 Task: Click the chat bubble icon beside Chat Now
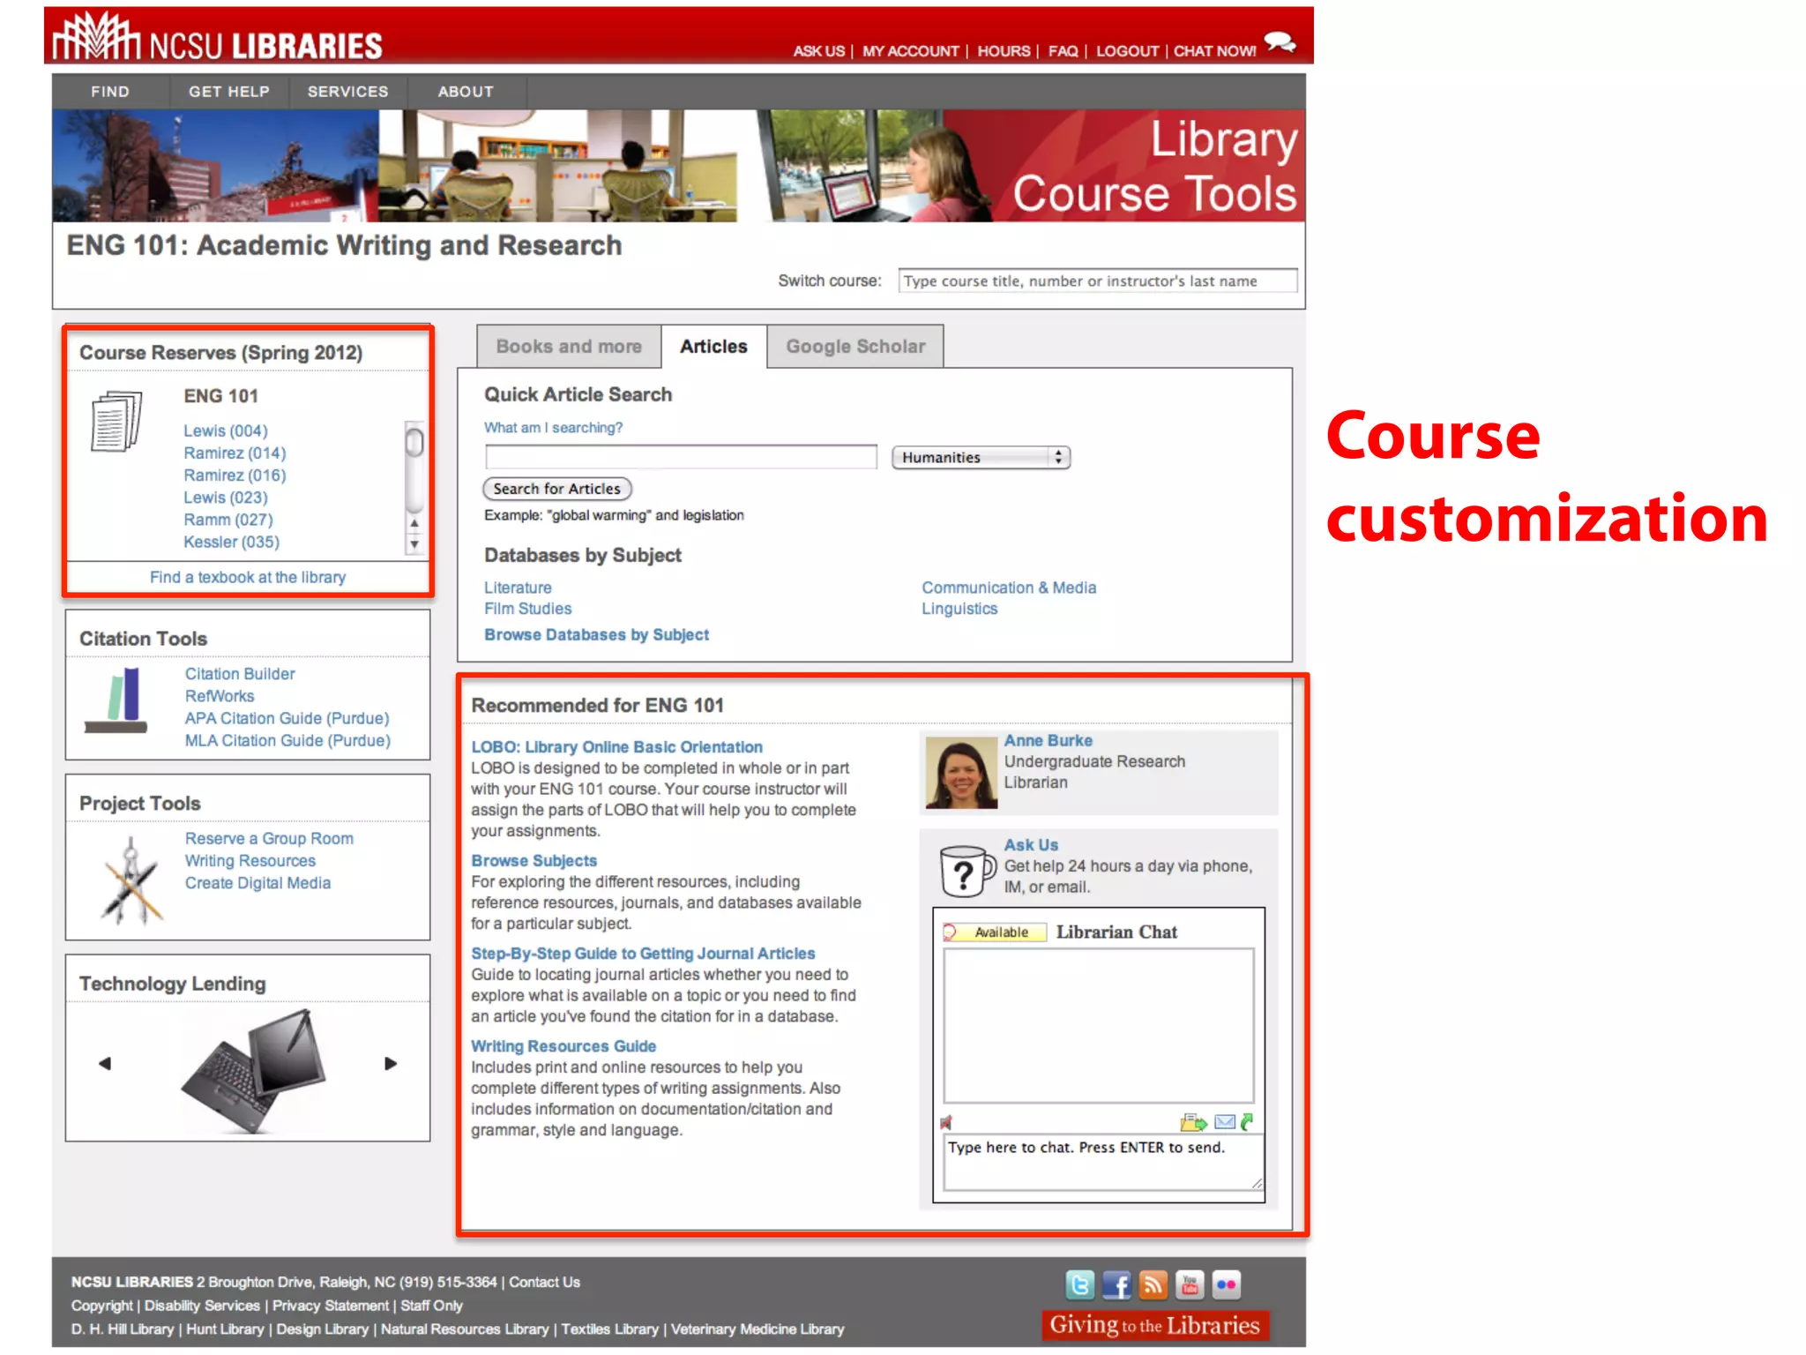pos(1280,42)
